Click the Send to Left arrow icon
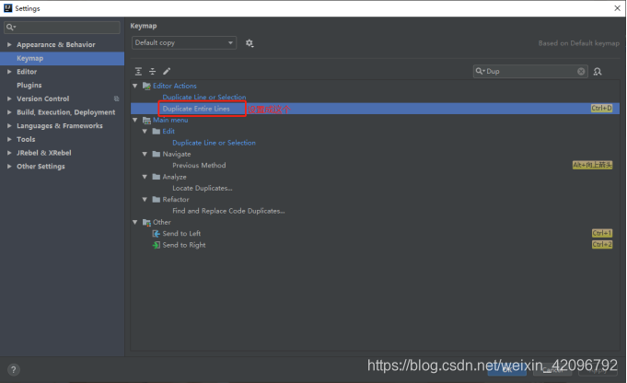This screenshot has height=383, width=627. (157, 234)
